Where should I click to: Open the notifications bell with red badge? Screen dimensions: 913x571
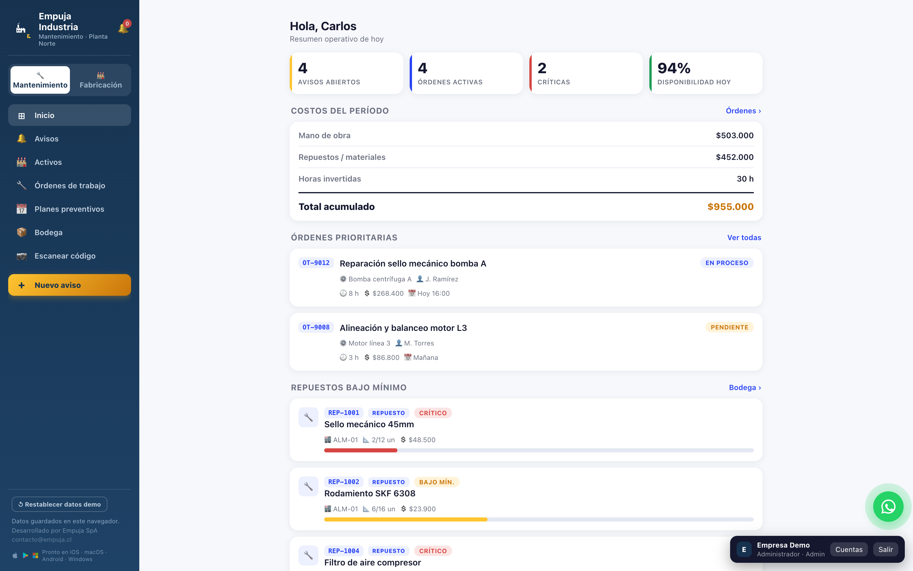[124, 28]
